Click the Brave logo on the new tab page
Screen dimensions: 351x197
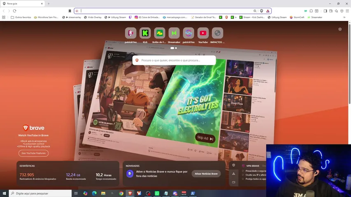(x=34, y=128)
